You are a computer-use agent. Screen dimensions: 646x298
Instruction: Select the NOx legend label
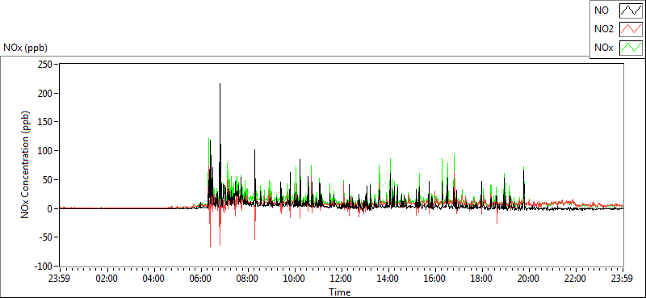click(x=603, y=48)
